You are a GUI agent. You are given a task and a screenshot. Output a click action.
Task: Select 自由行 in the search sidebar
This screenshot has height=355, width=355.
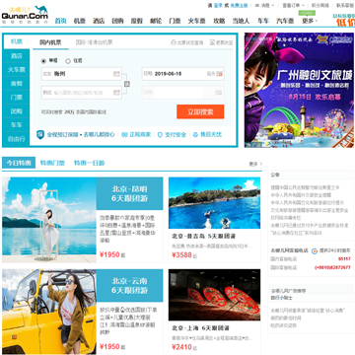click(x=17, y=139)
